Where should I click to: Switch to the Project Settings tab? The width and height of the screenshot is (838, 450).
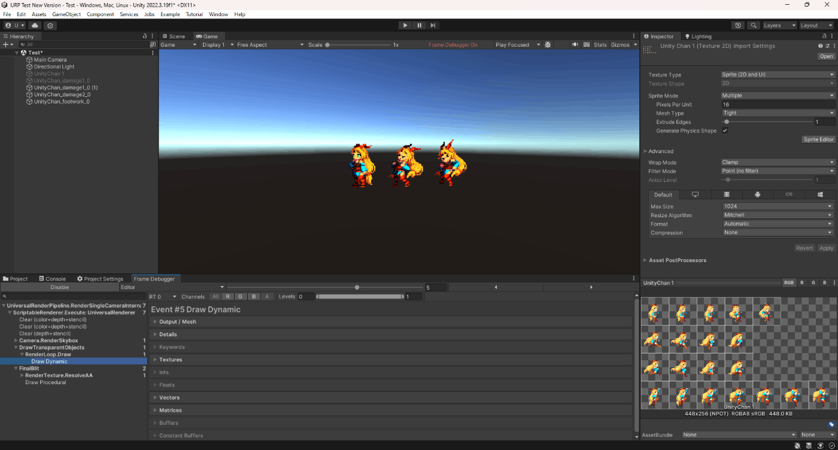(x=100, y=279)
